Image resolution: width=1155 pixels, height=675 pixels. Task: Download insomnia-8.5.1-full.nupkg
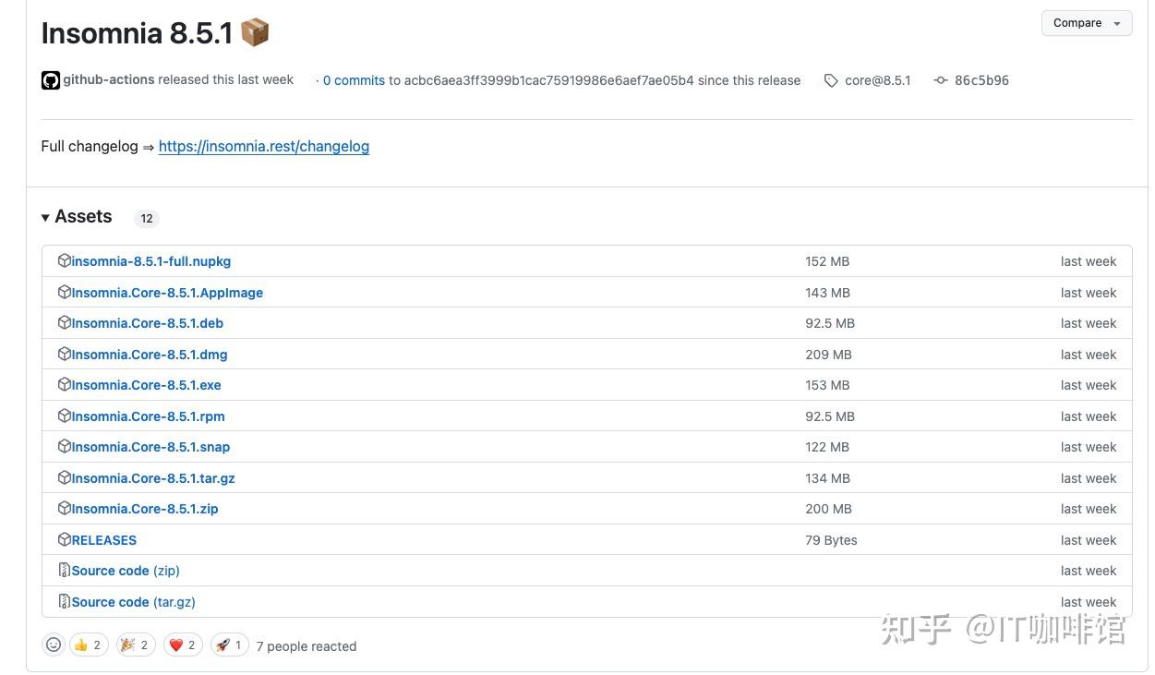pyautogui.click(x=150, y=261)
